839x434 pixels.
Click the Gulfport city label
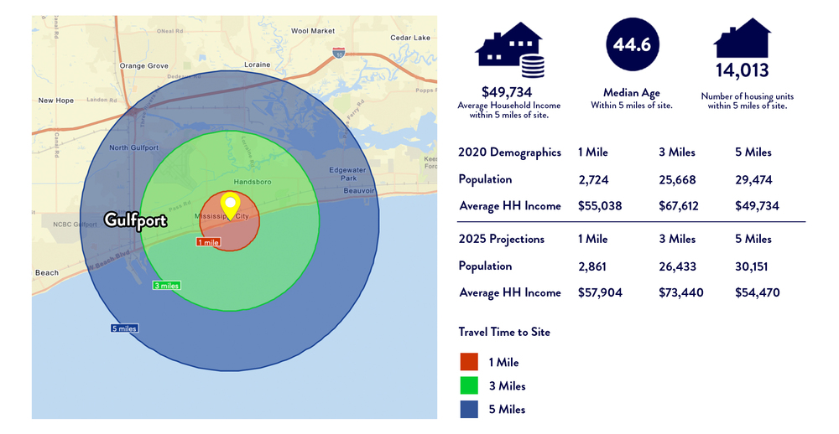click(x=135, y=220)
